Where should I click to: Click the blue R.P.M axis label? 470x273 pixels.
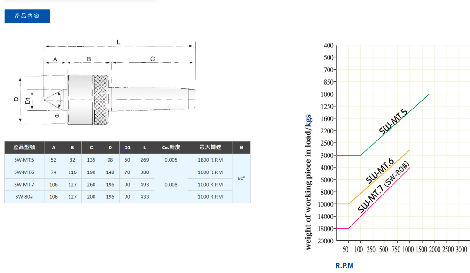pos(344,266)
